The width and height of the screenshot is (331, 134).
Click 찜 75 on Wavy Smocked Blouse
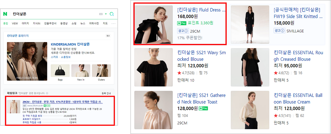pos(203,73)
